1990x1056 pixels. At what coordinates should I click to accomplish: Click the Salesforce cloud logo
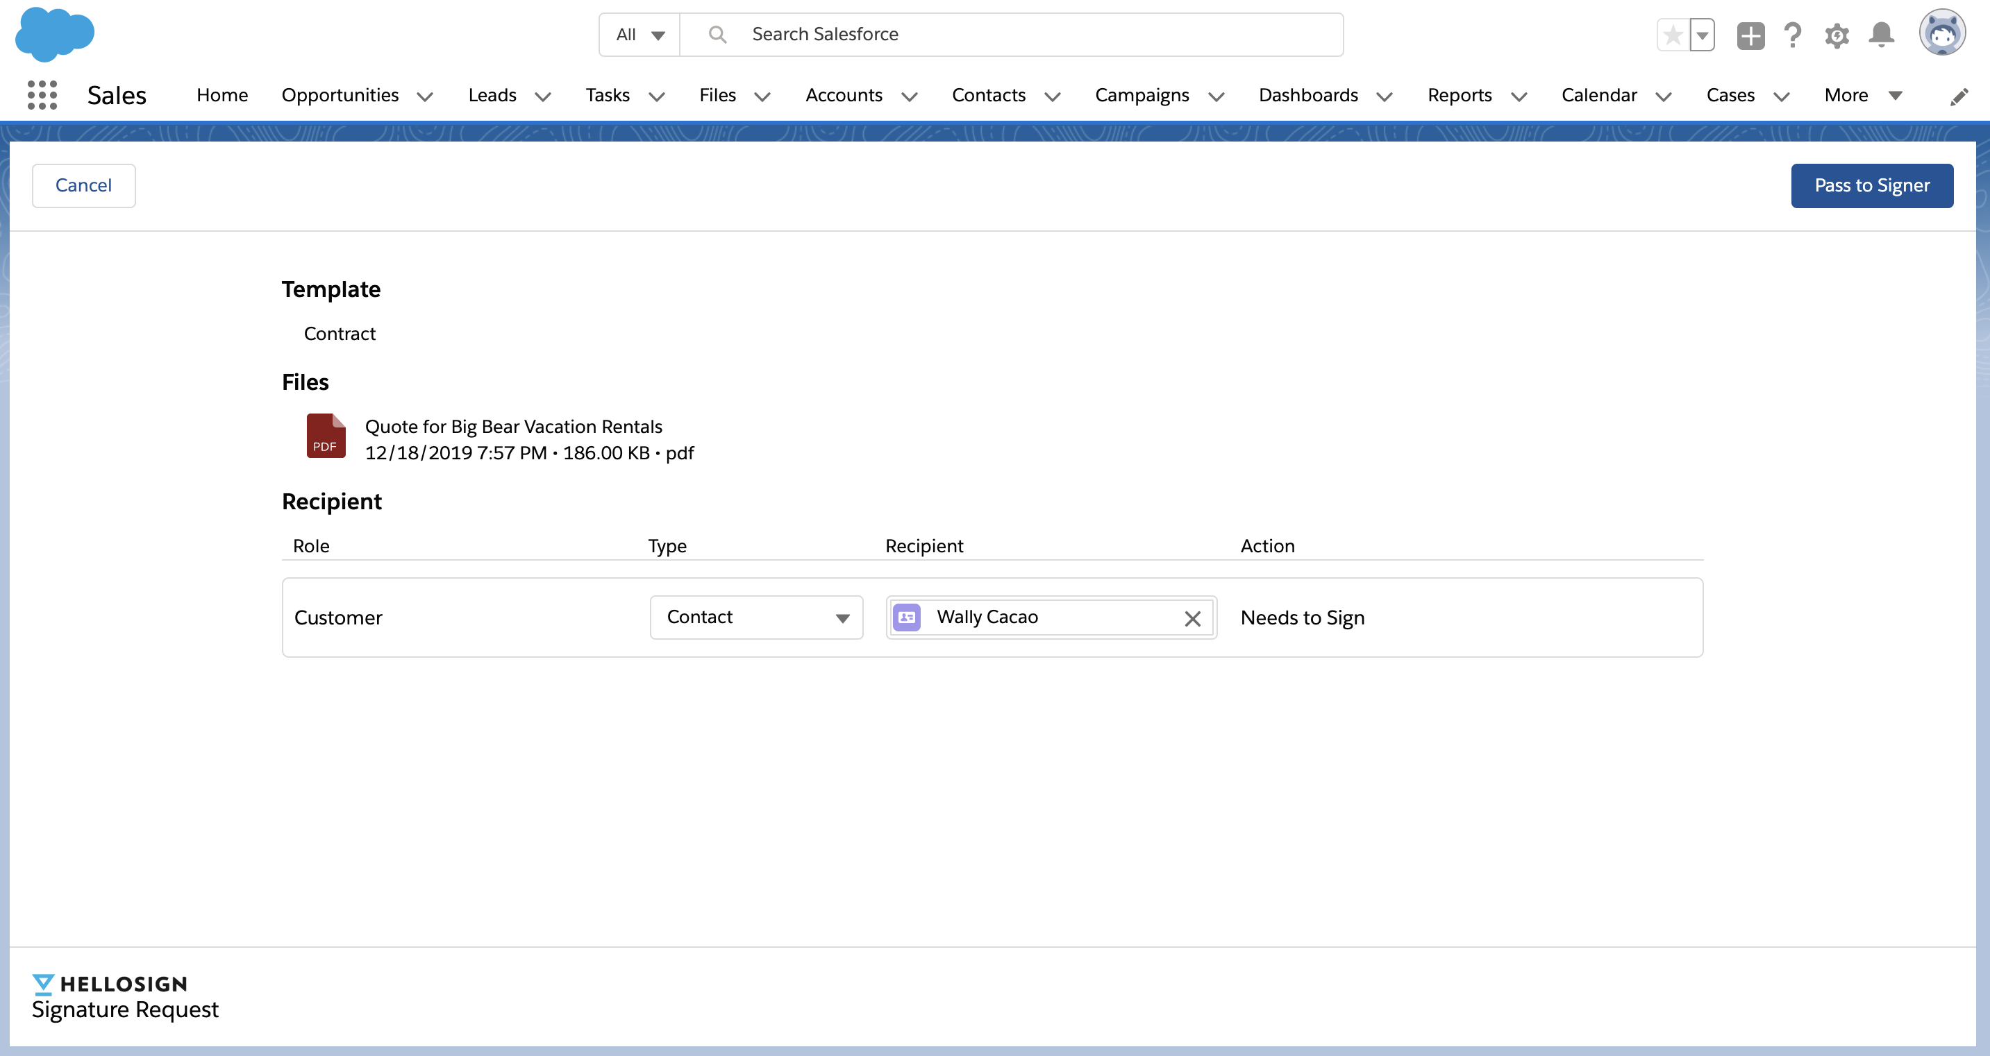click(x=54, y=34)
